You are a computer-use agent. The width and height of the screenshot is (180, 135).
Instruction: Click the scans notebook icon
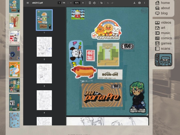(x=157, y=49)
